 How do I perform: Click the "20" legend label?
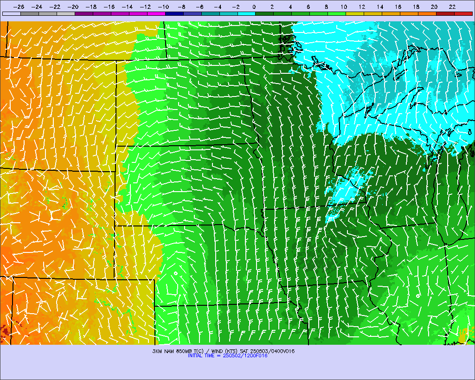click(434, 7)
